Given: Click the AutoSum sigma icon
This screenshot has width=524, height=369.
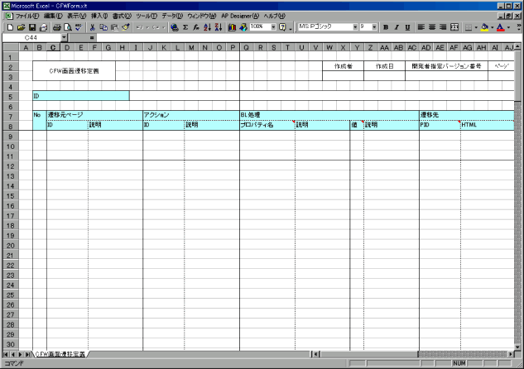Looking at the screenshot, I should point(185,27).
